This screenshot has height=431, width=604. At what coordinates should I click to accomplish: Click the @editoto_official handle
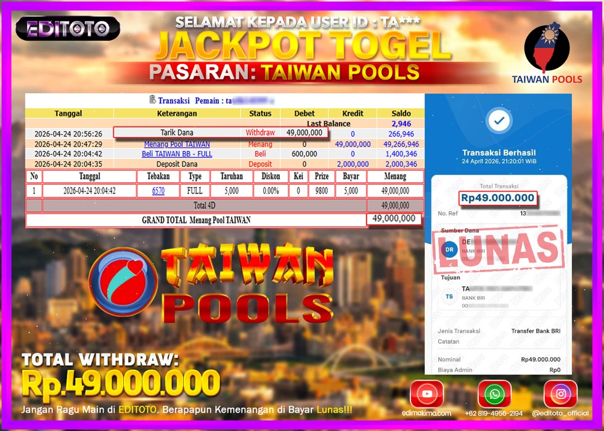(560, 413)
